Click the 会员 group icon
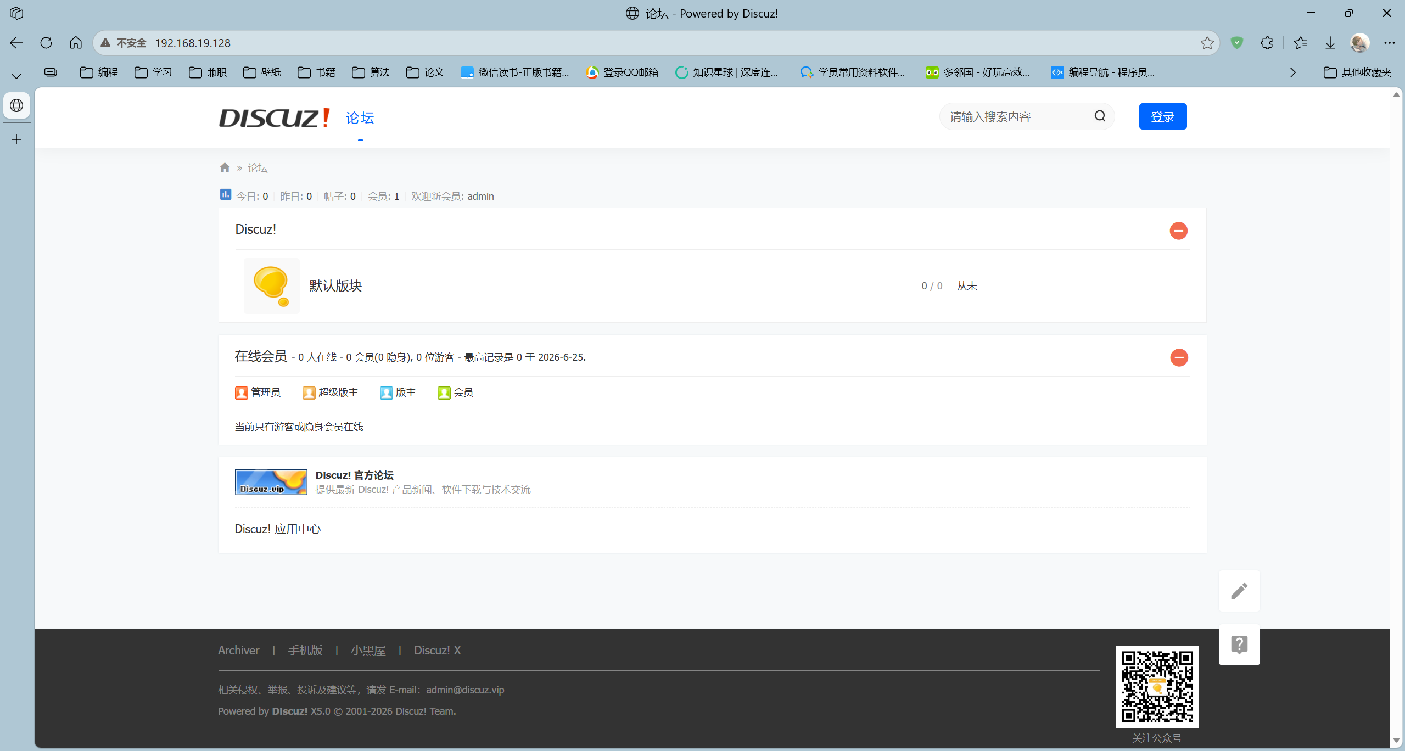Image resolution: width=1405 pixels, height=751 pixels. (x=444, y=393)
